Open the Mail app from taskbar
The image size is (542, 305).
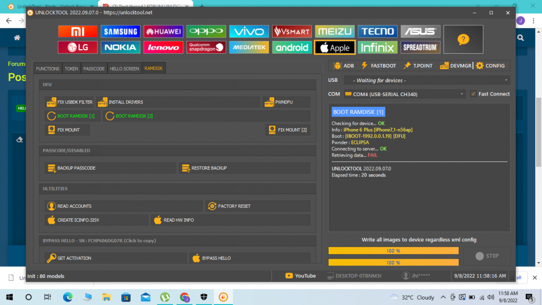[145, 297]
